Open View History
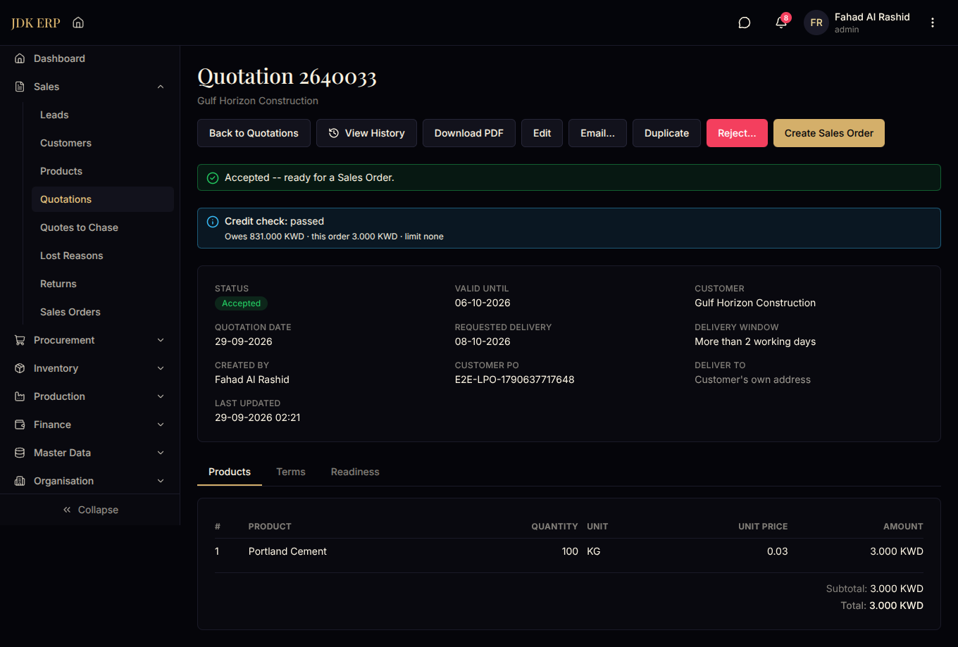 tap(366, 133)
